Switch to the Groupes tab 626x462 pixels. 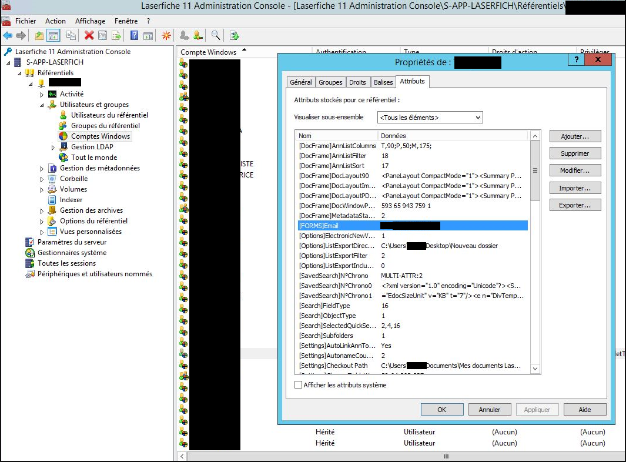point(330,82)
